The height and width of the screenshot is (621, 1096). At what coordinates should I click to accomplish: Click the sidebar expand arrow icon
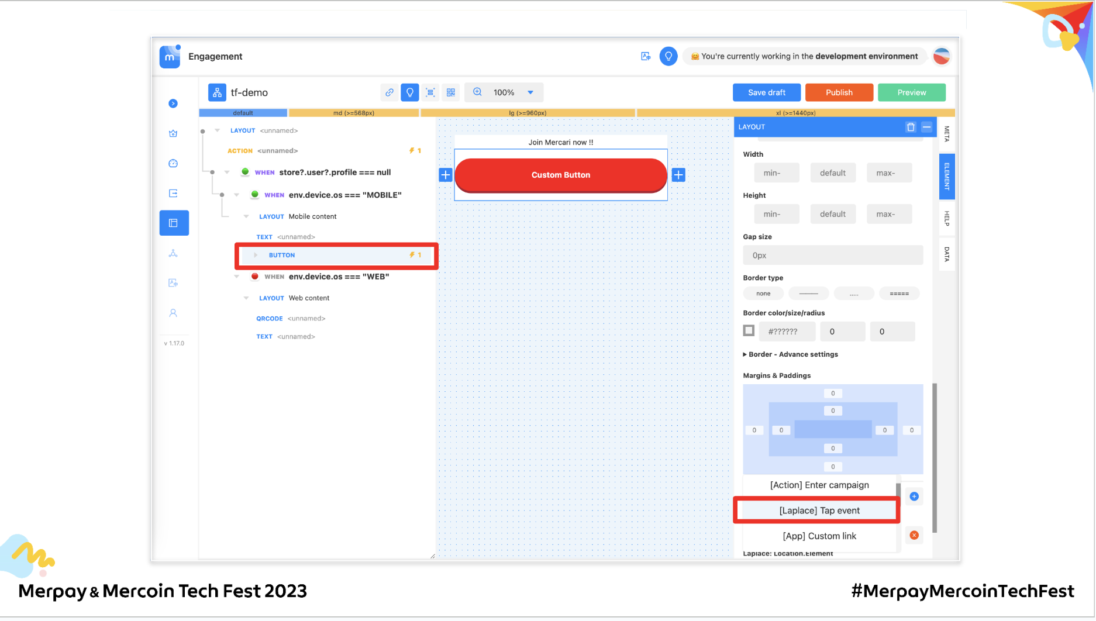pyautogui.click(x=173, y=103)
